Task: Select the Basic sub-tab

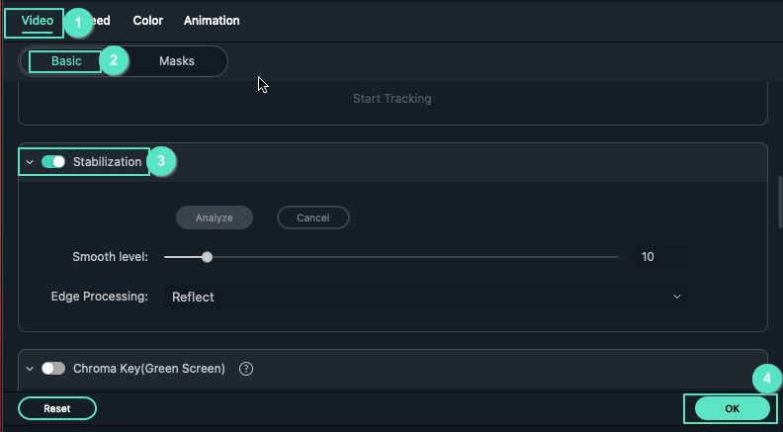Action: click(66, 61)
